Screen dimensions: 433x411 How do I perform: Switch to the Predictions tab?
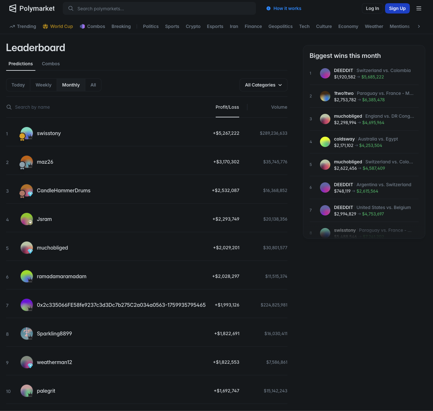(x=21, y=64)
